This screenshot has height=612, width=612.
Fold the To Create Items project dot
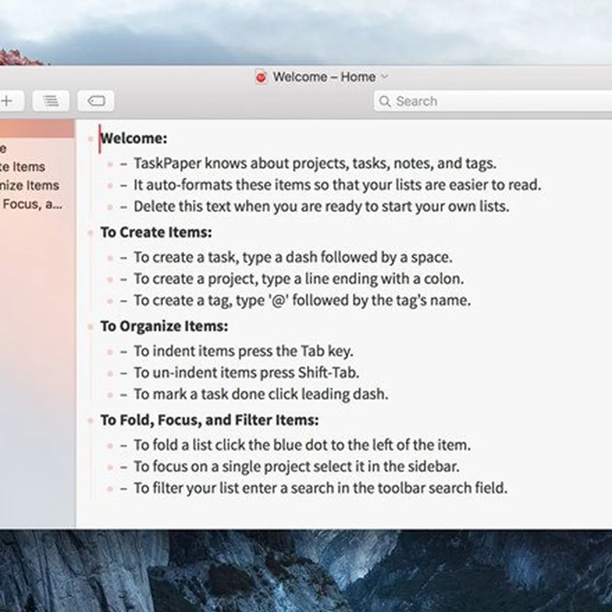pyautogui.click(x=91, y=233)
